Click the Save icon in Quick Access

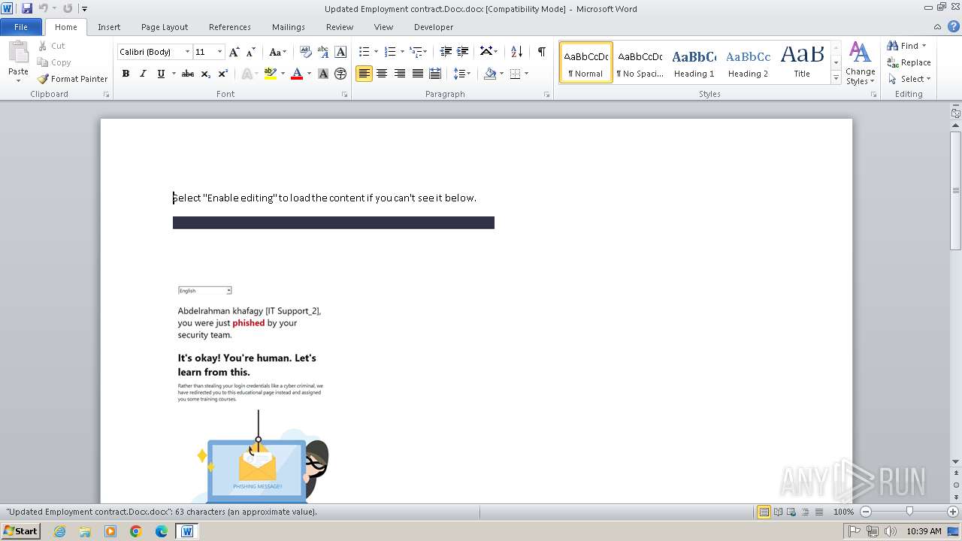pos(27,8)
